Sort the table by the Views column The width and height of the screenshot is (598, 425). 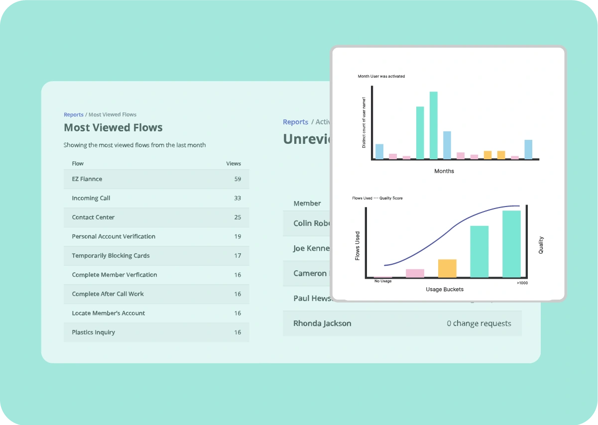tap(234, 163)
